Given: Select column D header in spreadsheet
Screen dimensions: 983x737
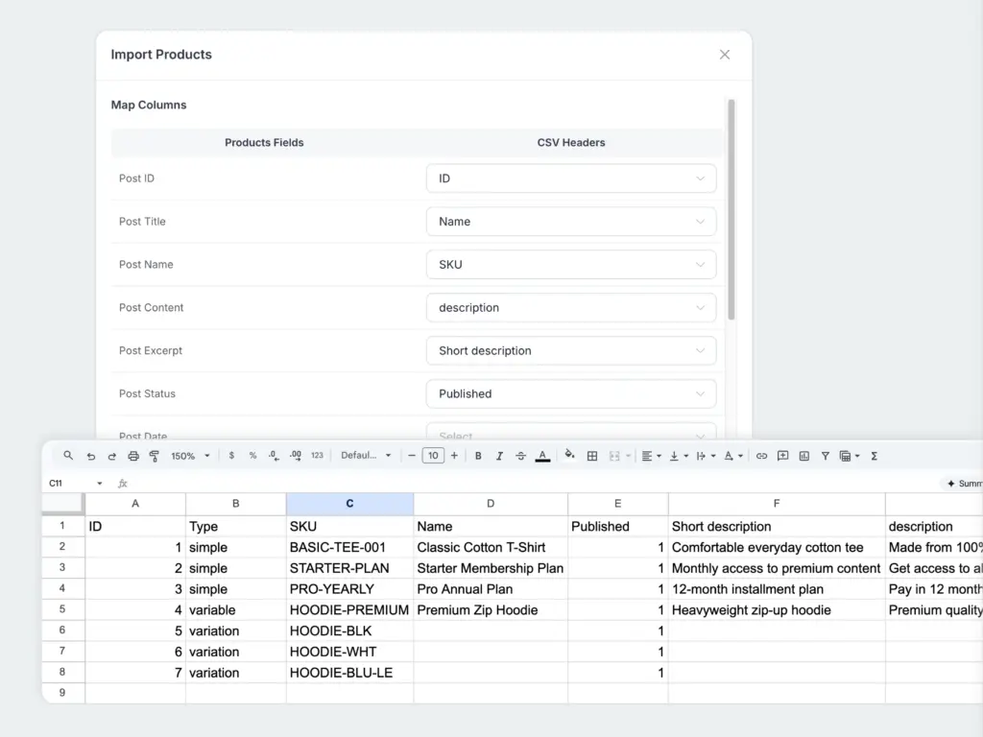Looking at the screenshot, I should (x=491, y=503).
